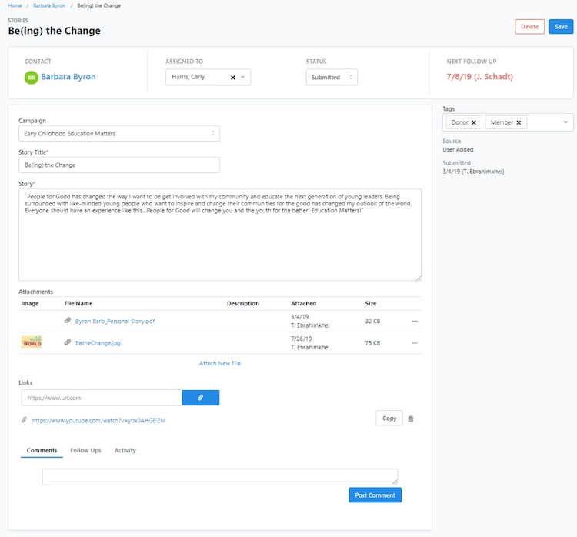577x537 pixels.
Task: Click the File Name column header
Action: click(78, 304)
